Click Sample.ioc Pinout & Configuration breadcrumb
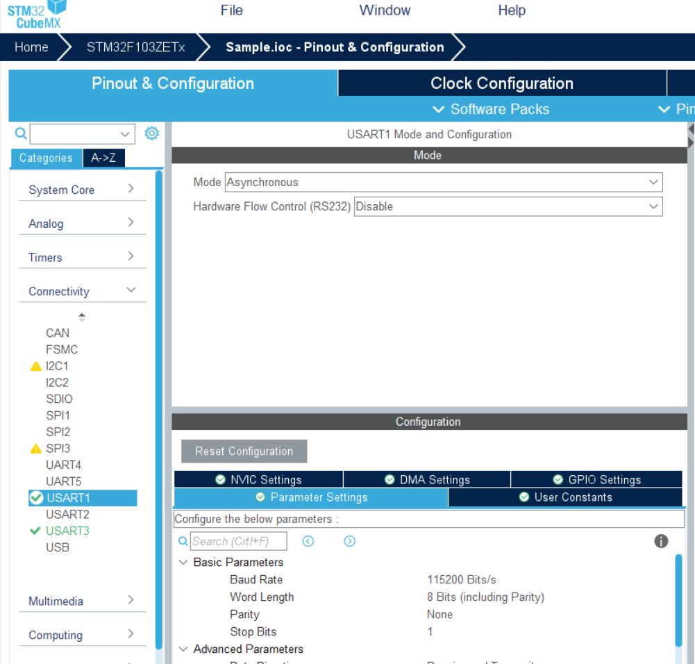This screenshot has width=695, height=664. [335, 47]
